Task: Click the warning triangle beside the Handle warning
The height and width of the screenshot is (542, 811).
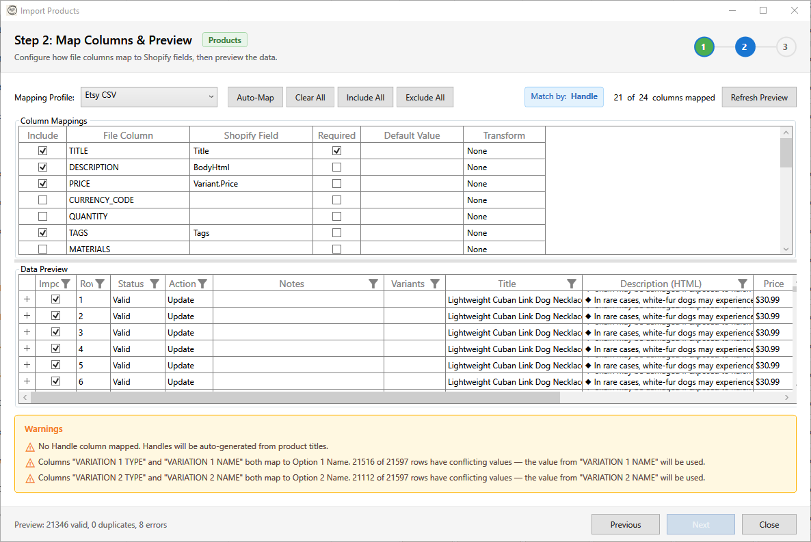Action: [x=30, y=446]
